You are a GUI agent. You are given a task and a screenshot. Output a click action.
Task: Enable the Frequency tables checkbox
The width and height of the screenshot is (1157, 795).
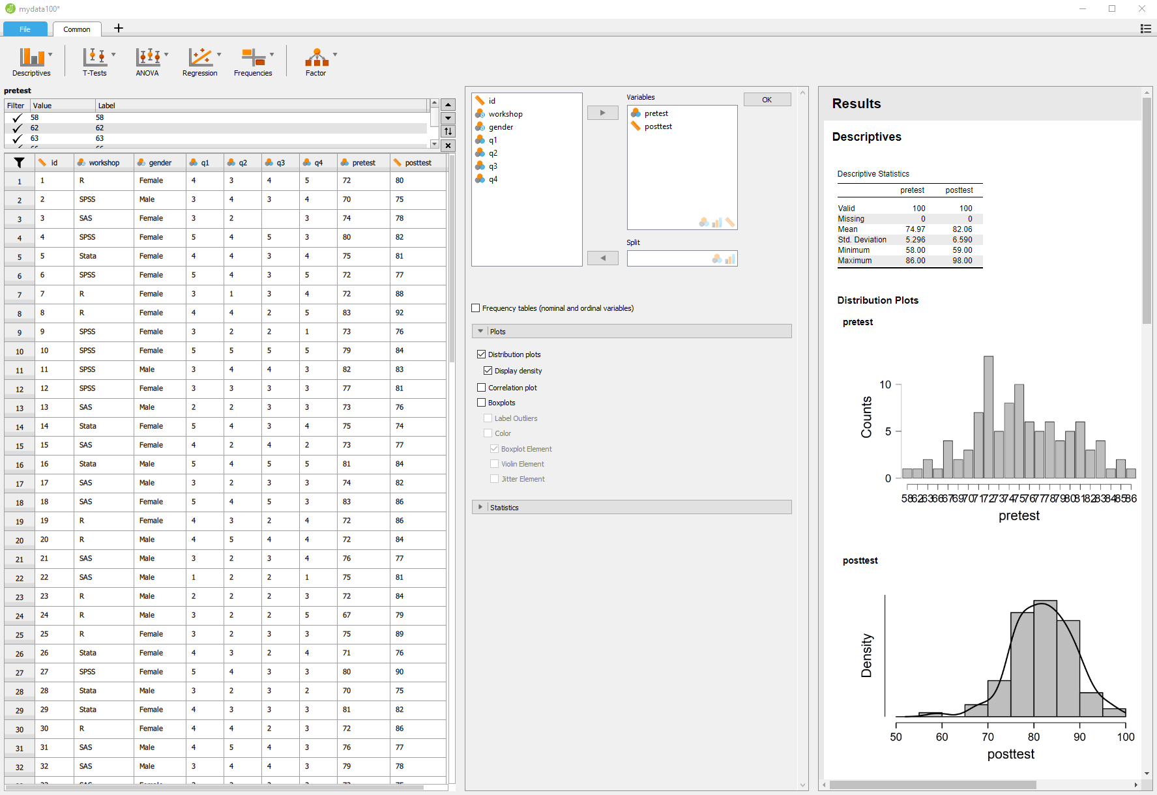click(x=476, y=308)
